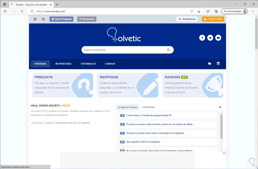Select CURSOS navigation tab
This screenshot has width=258, height=169.
pos(110,64)
